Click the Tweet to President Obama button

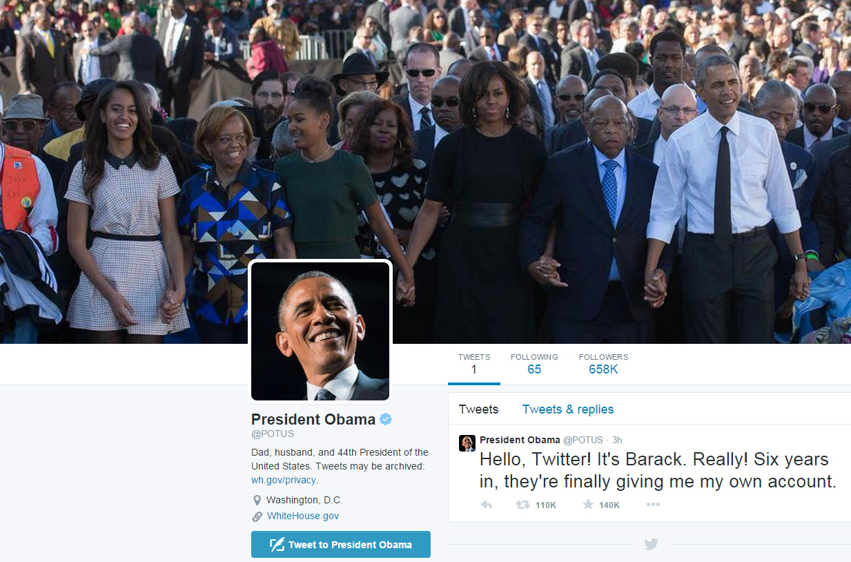tap(341, 544)
